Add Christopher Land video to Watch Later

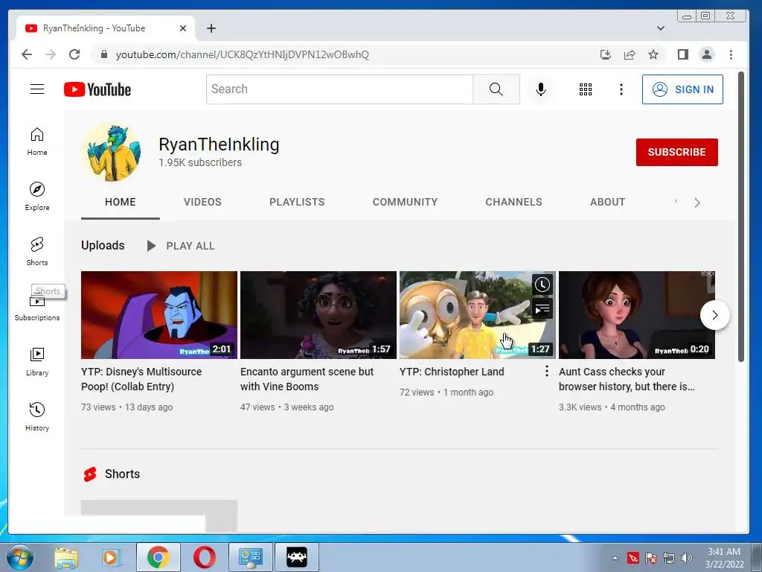click(x=542, y=285)
